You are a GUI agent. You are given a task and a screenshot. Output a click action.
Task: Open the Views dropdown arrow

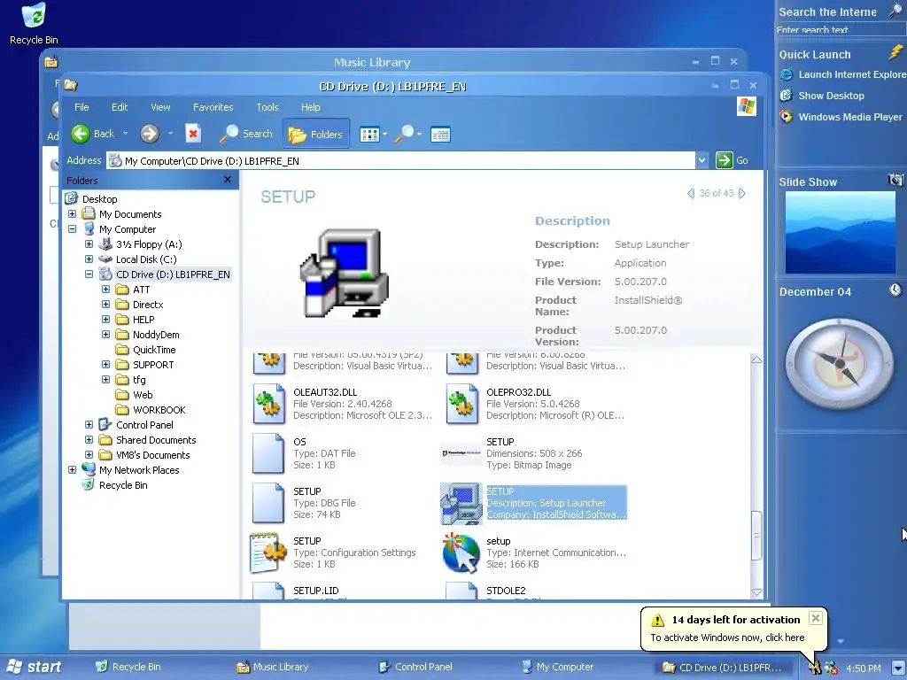384,135
